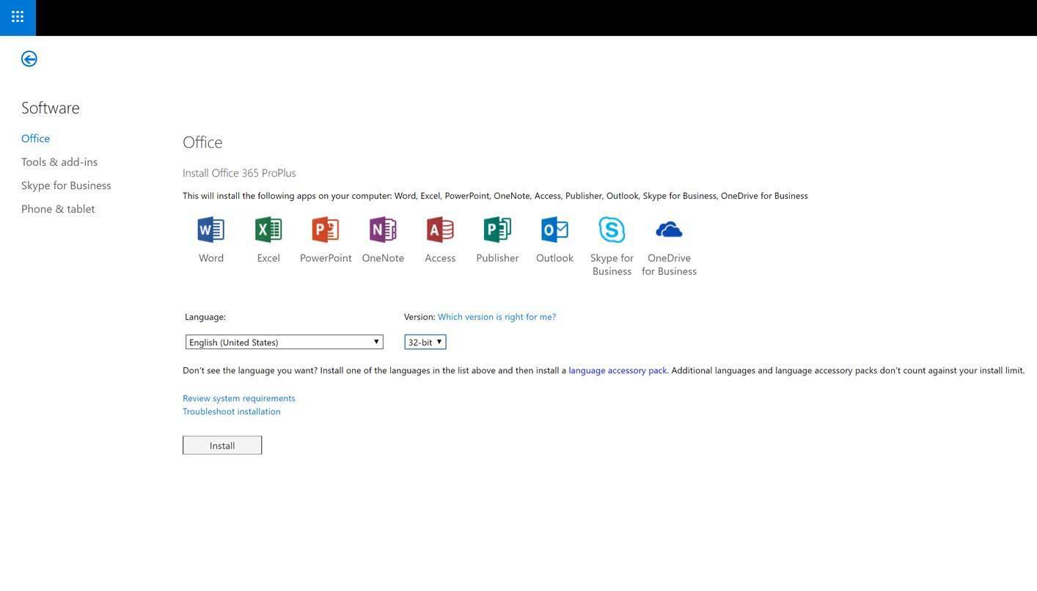Click the back navigation arrow
Screen dimensions: 1037x591
(29, 56)
